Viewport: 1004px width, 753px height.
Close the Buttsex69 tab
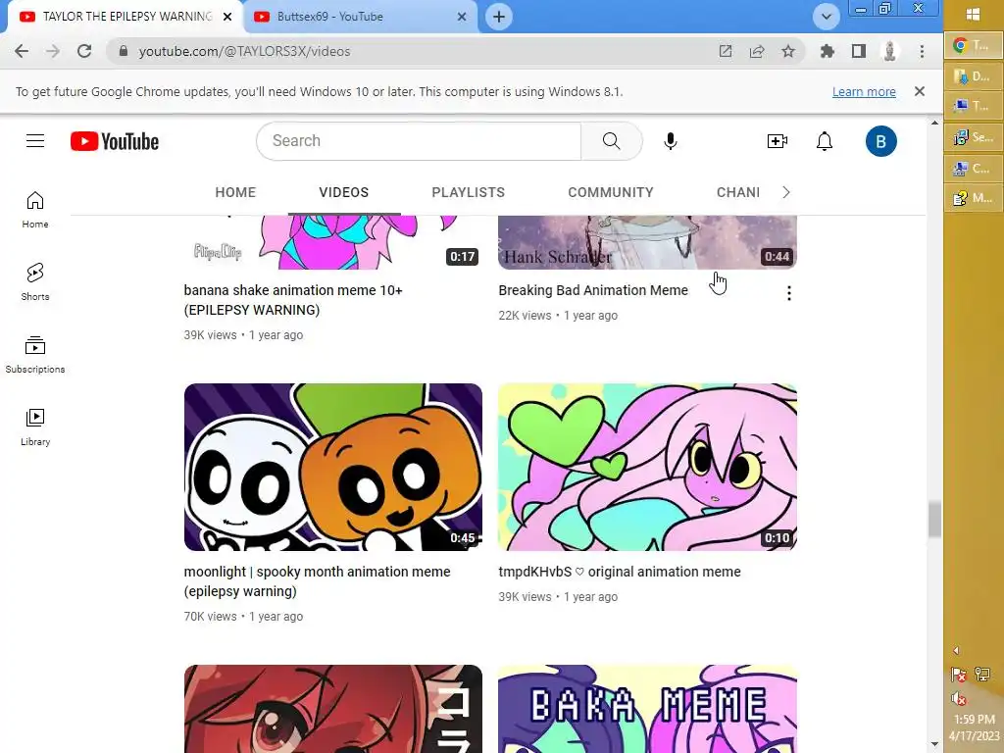tap(462, 17)
